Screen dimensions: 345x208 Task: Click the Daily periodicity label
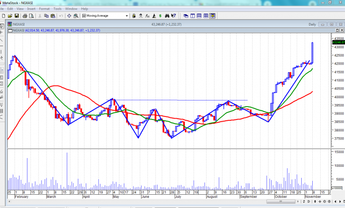click(312, 24)
